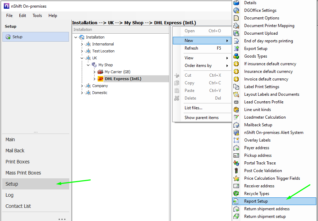Open the Edit menu

click(23, 16)
